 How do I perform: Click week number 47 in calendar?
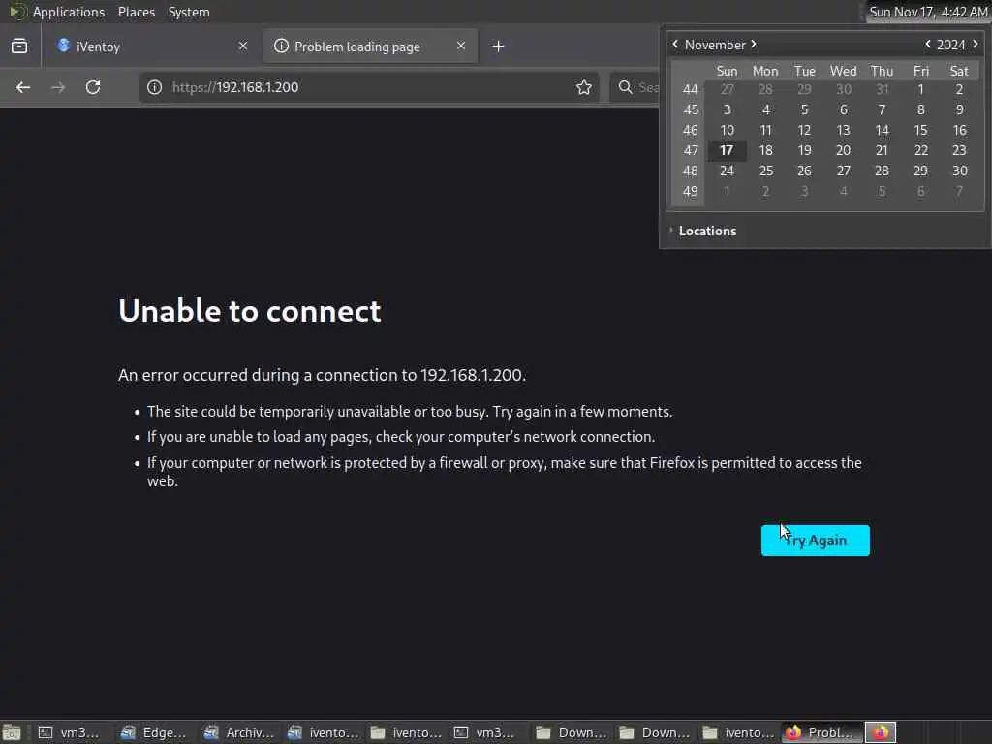[x=690, y=150]
